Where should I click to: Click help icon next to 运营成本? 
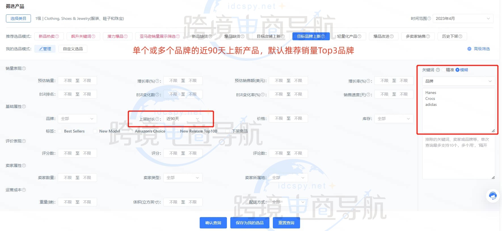click(x=24, y=190)
